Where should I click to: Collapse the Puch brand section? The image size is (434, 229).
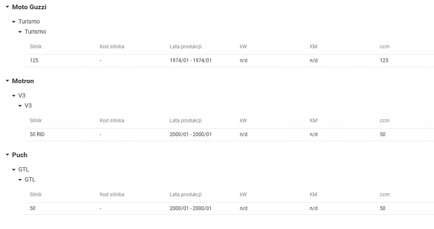[8, 155]
